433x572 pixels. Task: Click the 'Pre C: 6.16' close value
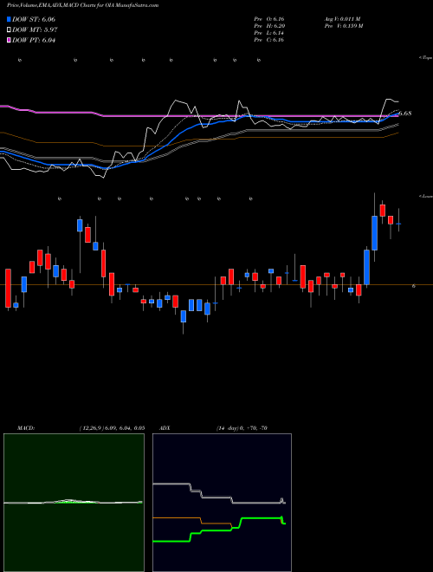tap(269, 40)
